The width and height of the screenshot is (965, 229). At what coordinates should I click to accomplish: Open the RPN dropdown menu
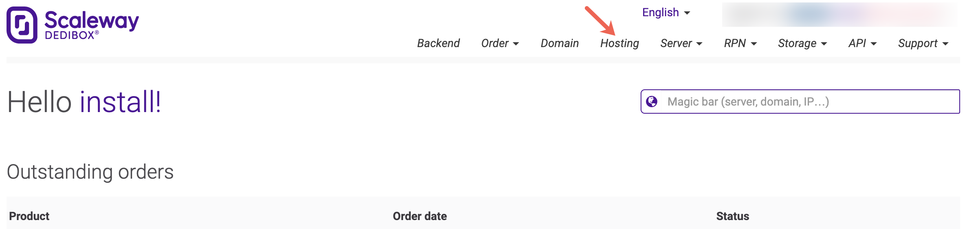click(740, 43)
